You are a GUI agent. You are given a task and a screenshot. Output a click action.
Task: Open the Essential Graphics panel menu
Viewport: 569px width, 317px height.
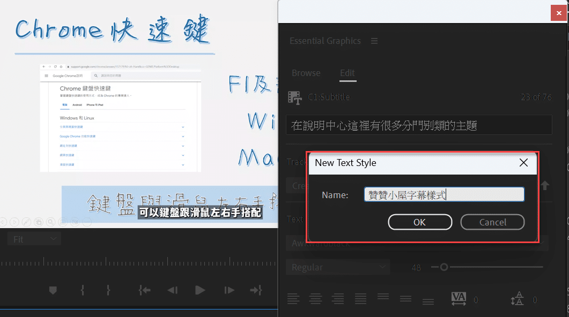[374, 41]
